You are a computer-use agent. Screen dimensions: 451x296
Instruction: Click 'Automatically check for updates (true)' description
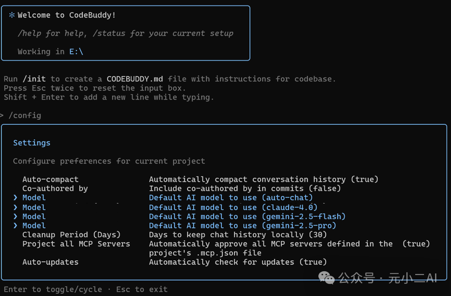point(238,262)
